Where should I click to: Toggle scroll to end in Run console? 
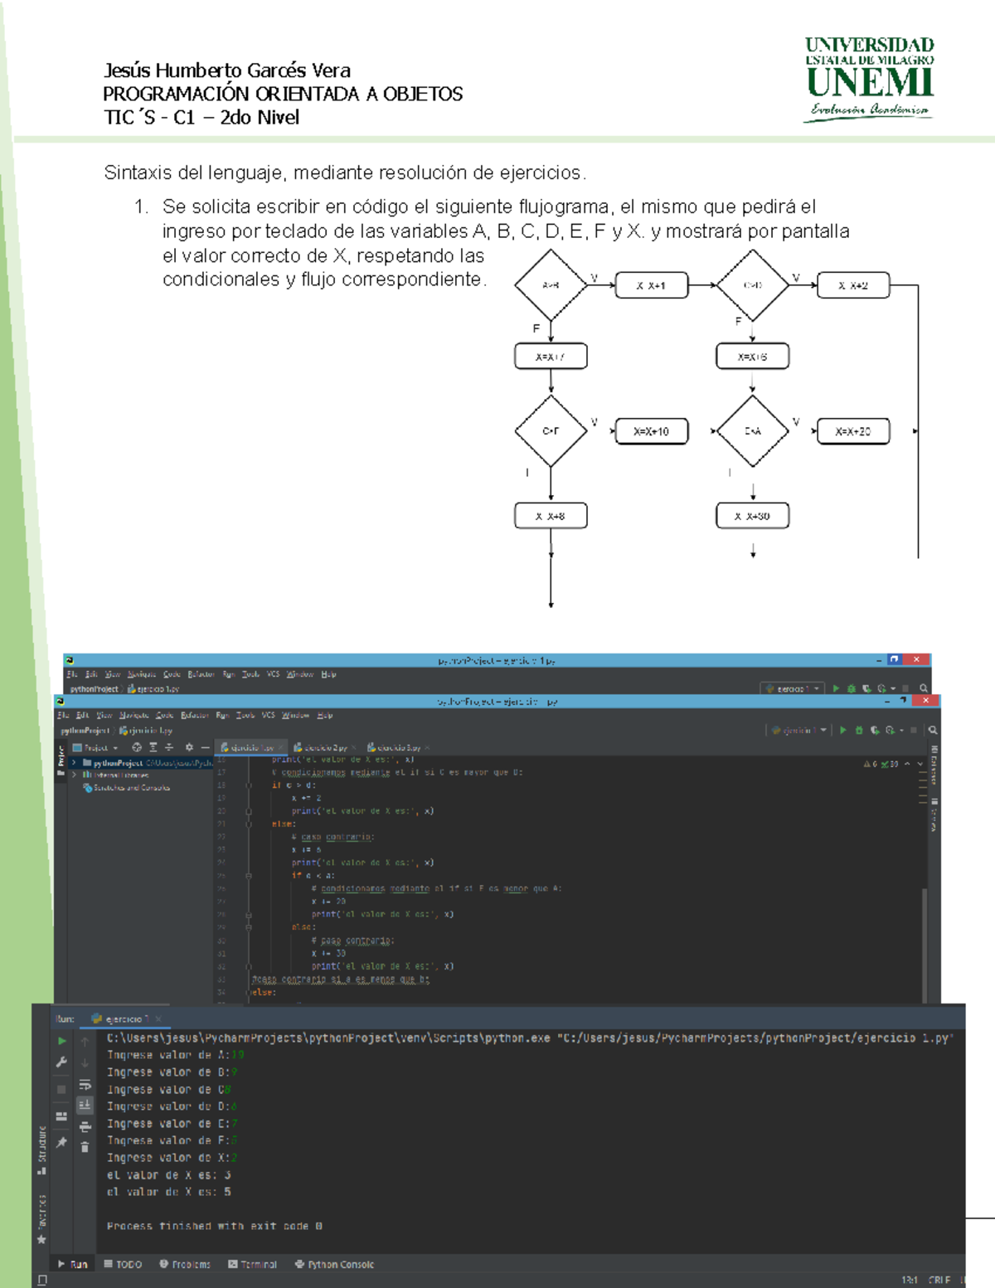[x=85, y=1105]
